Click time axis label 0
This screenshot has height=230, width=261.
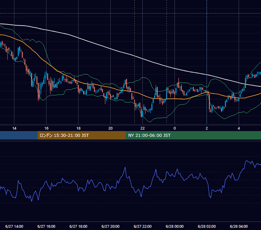(x=175, y=128)
